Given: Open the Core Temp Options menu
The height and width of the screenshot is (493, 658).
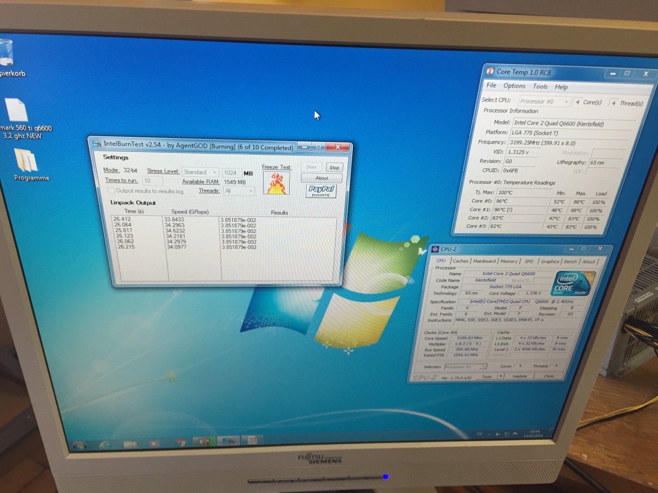Looking at the screenshot, I should click(x=514, y=86).
